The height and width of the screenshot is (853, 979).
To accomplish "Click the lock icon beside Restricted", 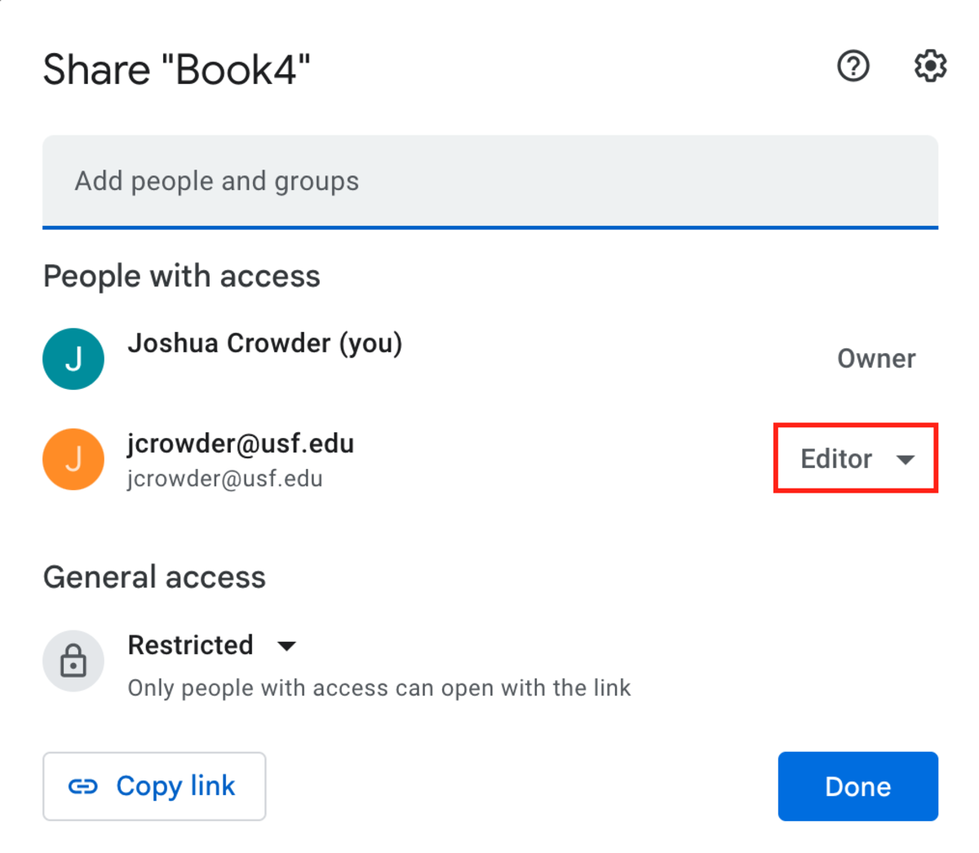I will [73, 661].
